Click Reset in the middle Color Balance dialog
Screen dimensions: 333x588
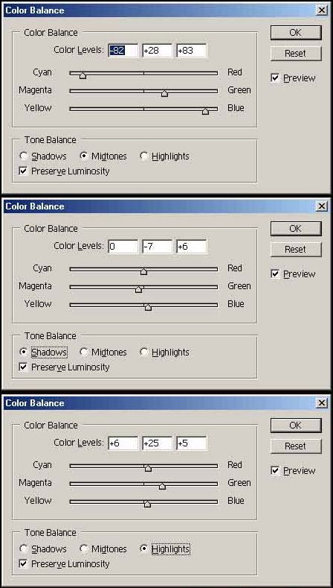pyautogui.click(x=296, y=250)
